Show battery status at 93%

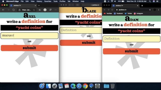pyautogui.click(x=121, y=1)
